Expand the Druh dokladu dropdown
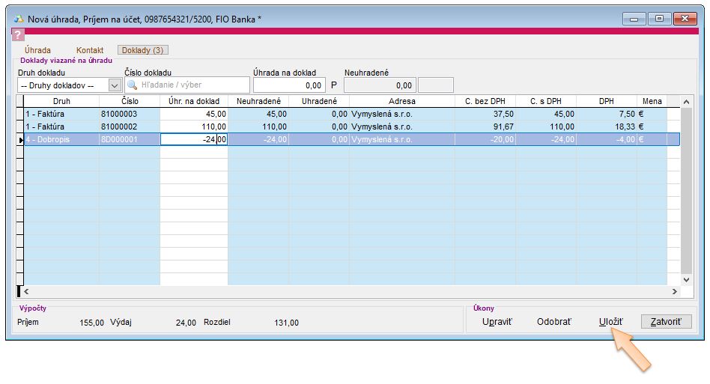 click(115, 85)
